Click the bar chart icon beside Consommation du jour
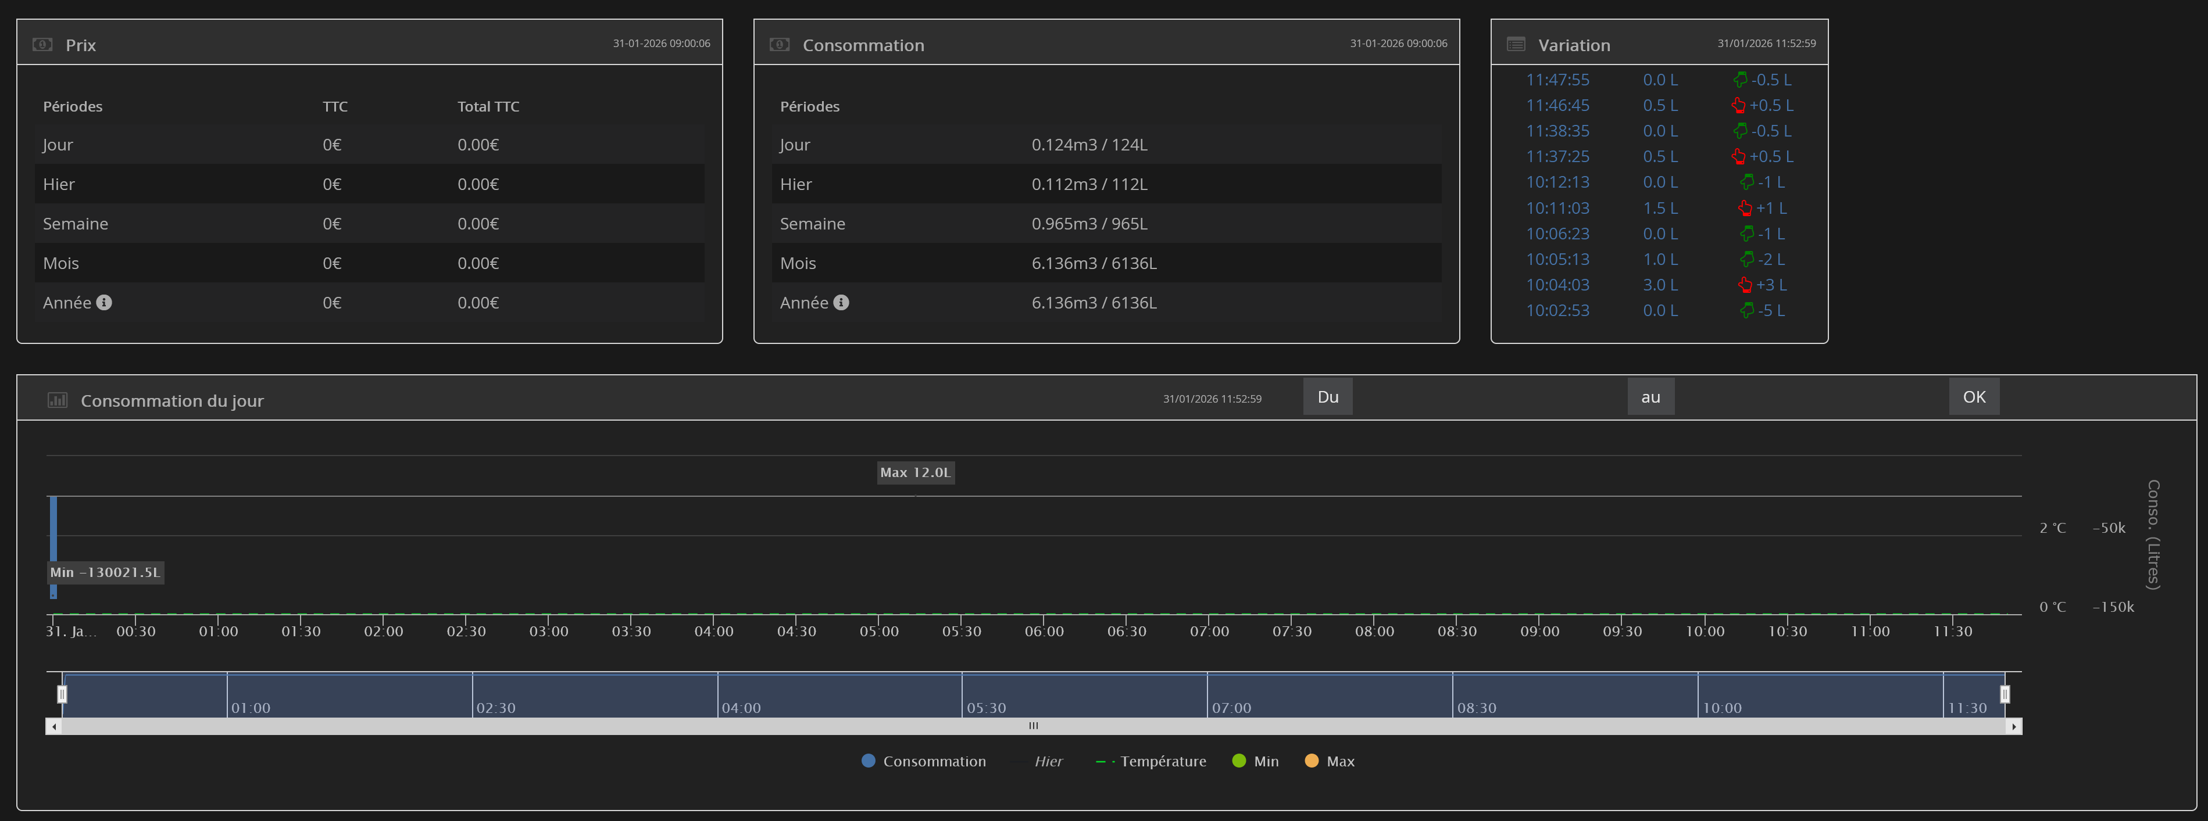2208x821 pixels. [x=58, y=400]
